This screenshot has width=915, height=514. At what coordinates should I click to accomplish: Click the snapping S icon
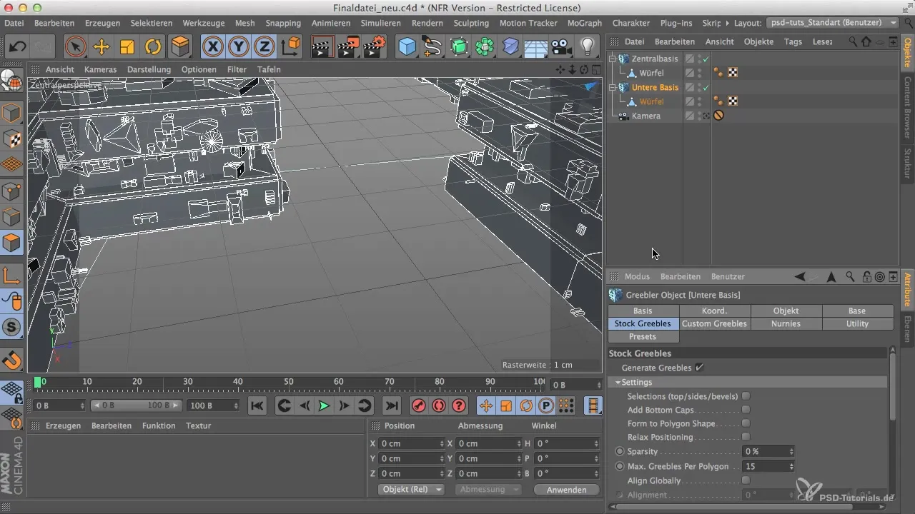pos(11,327)
